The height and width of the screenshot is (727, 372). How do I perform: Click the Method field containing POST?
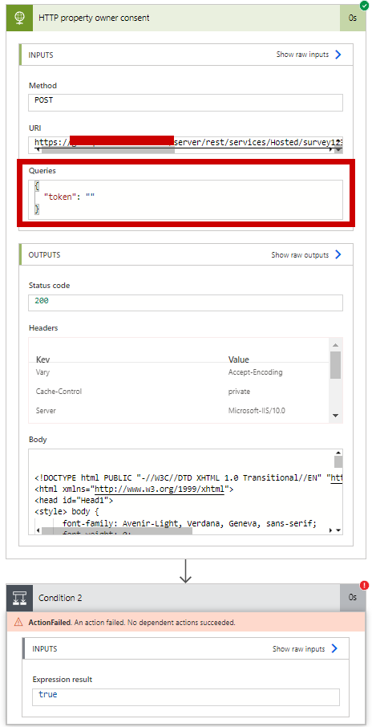pyautogui.click(x=185, y=103)
